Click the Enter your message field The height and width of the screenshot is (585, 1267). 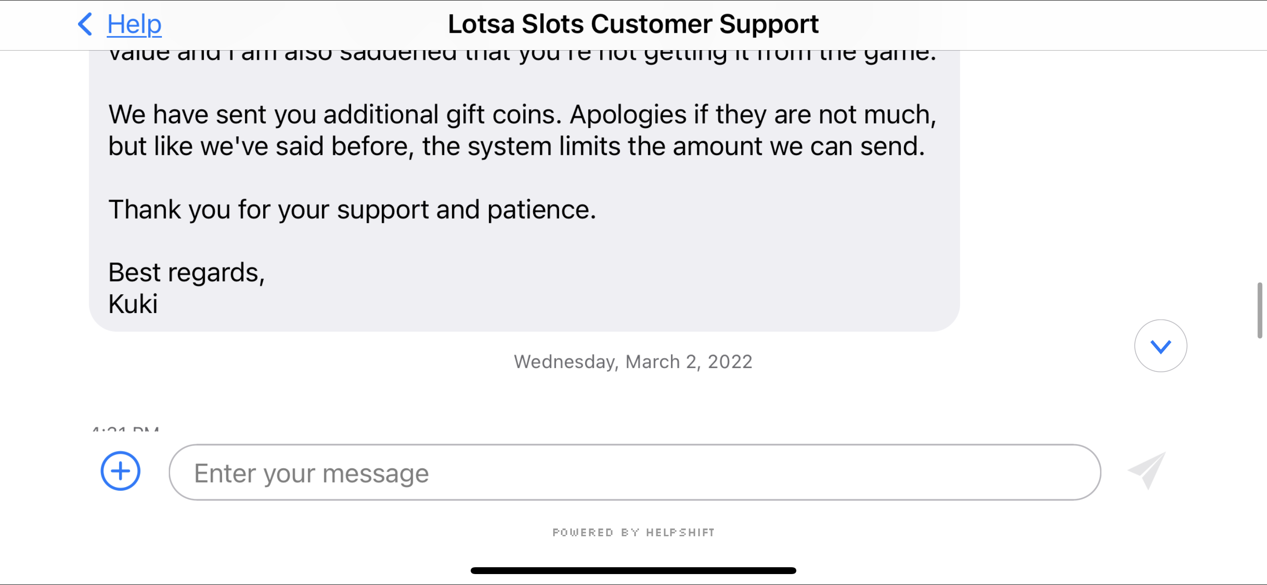634,472
